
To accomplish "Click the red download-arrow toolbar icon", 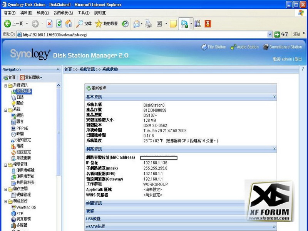I will tap(208, 24).
